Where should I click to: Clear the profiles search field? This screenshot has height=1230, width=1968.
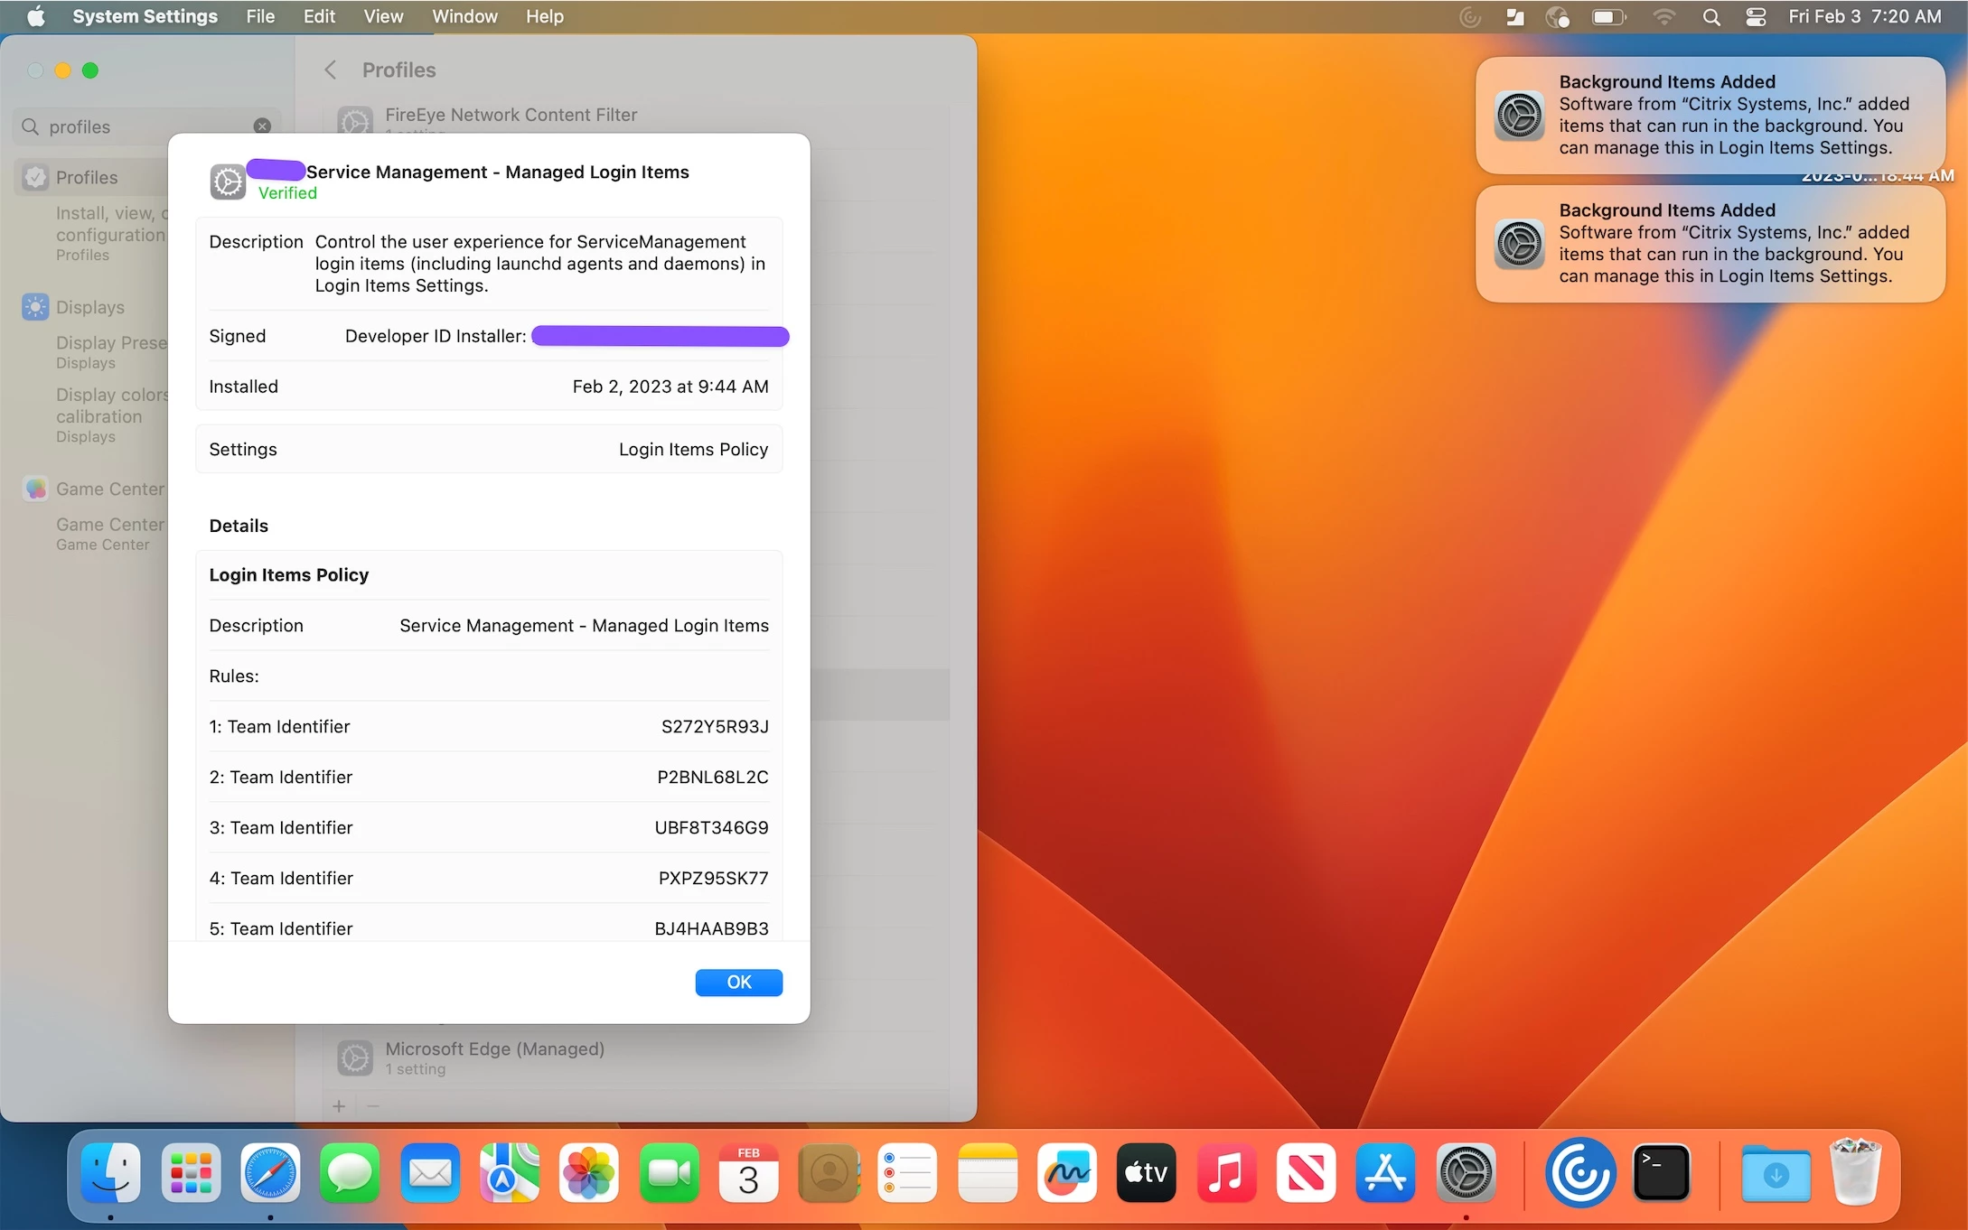click(x=262, y=126)
